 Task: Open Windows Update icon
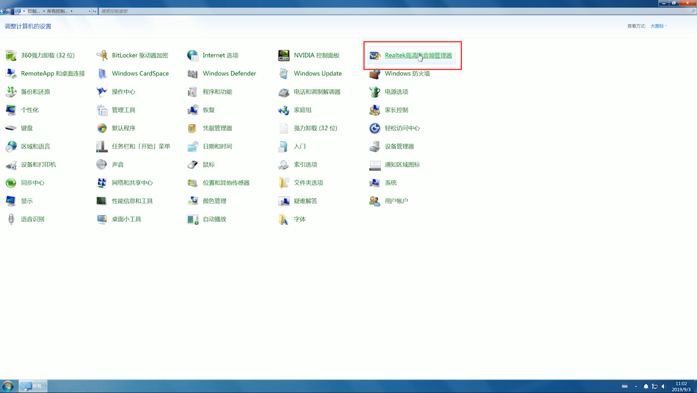(x=284, y=73)
